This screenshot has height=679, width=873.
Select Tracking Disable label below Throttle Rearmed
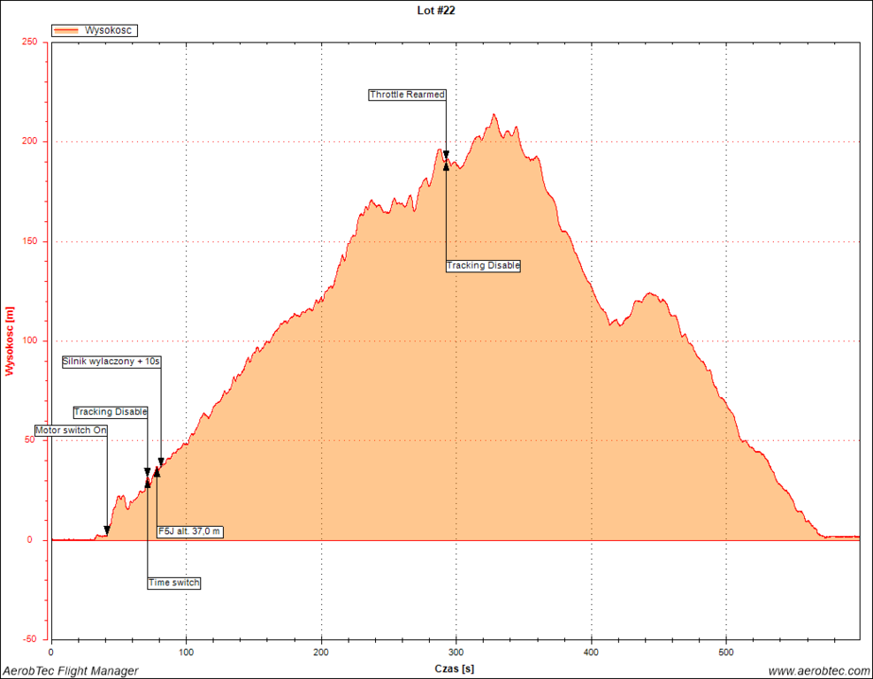click(483, 265)
